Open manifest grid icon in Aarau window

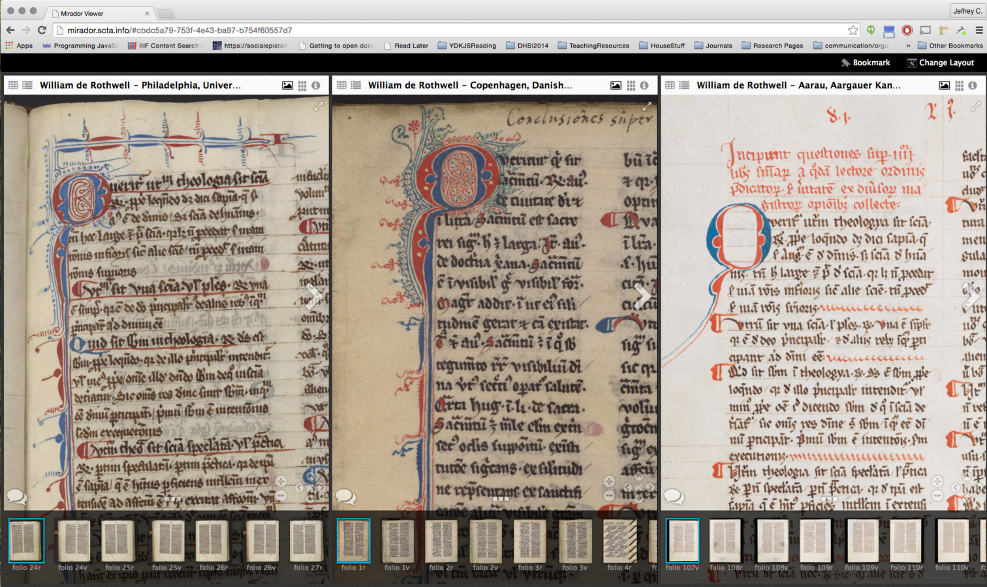(x=670, y=85)
